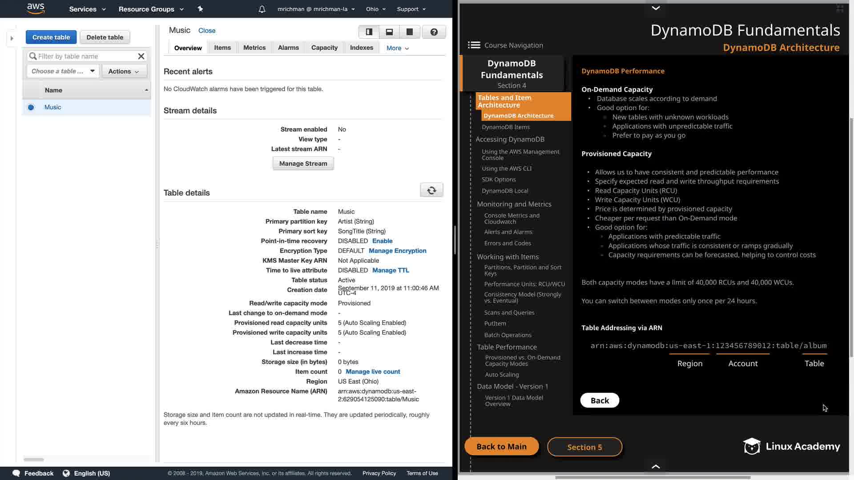Screen dimensions: 854x480
Task: Open the Choose a table dropdown
Action: tap(63, 71)
